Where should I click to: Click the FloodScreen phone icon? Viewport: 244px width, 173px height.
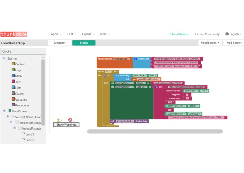tap(10, 111)
